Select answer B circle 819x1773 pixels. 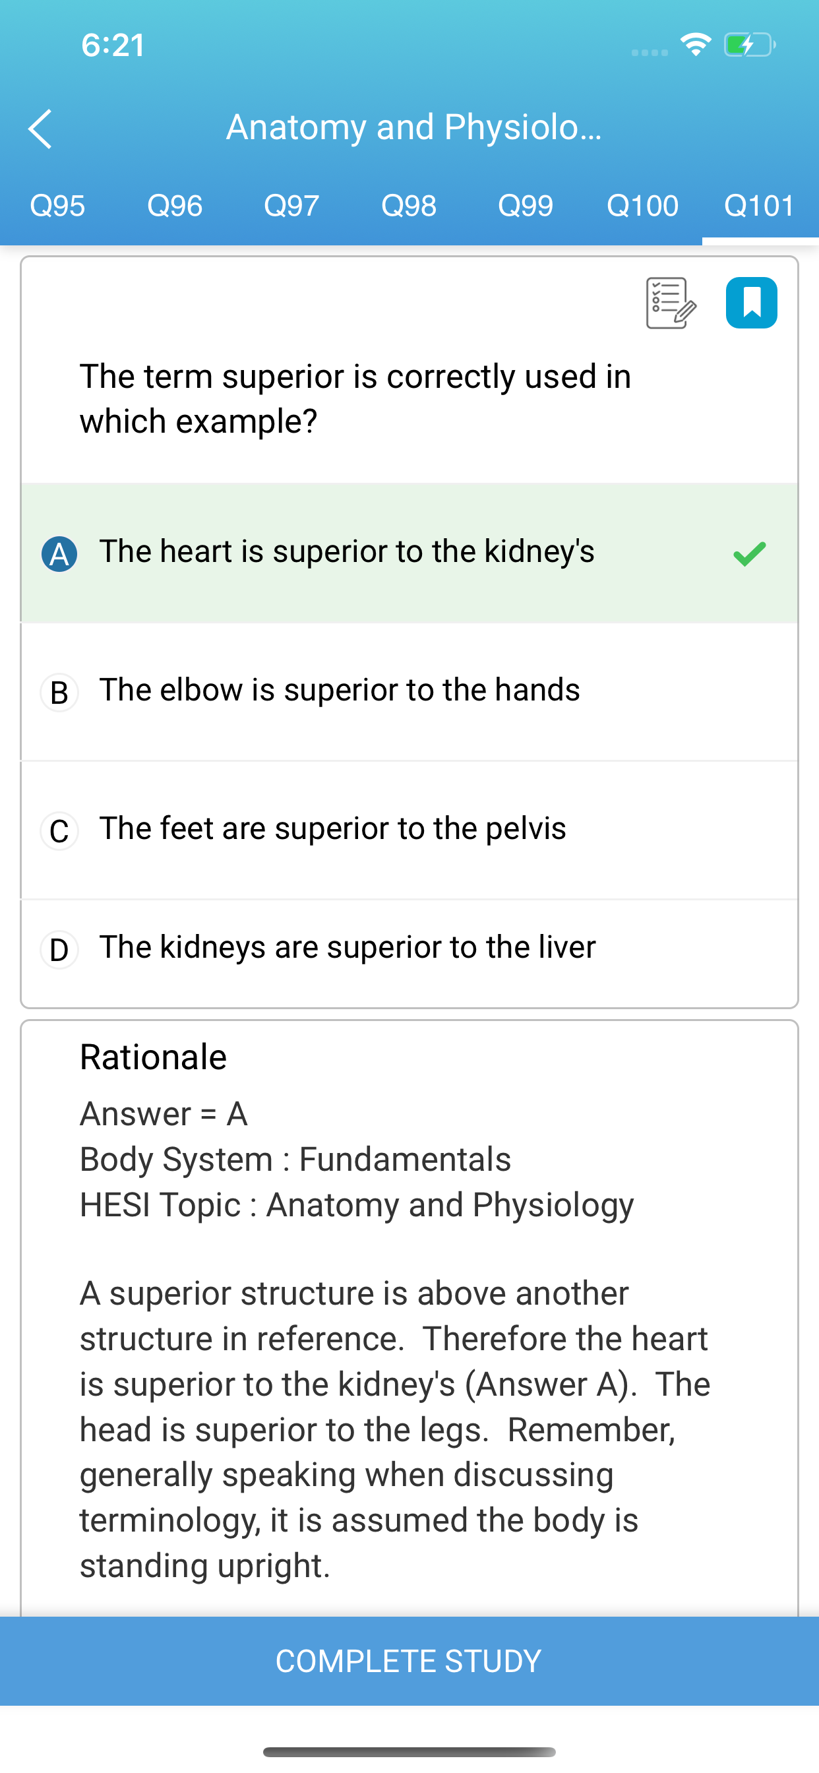point(59,693)
